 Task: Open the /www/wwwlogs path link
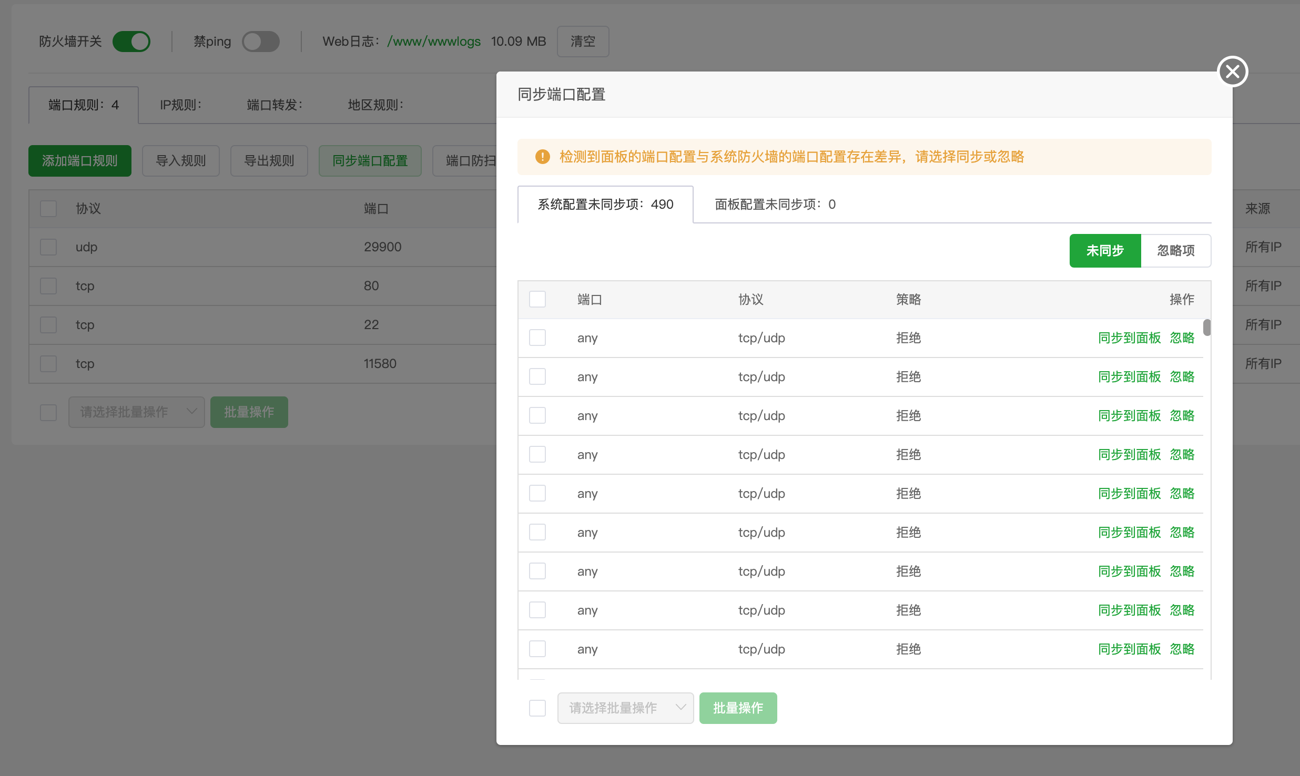tap(434, 41)
